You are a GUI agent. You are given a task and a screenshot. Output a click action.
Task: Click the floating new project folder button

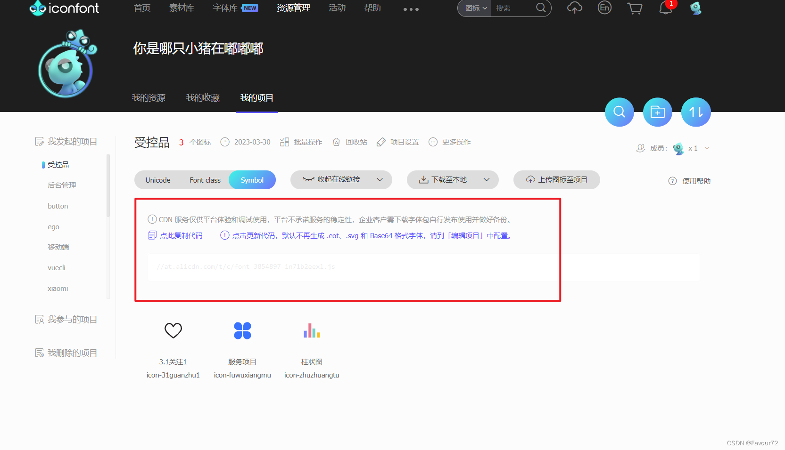[657, 112]
